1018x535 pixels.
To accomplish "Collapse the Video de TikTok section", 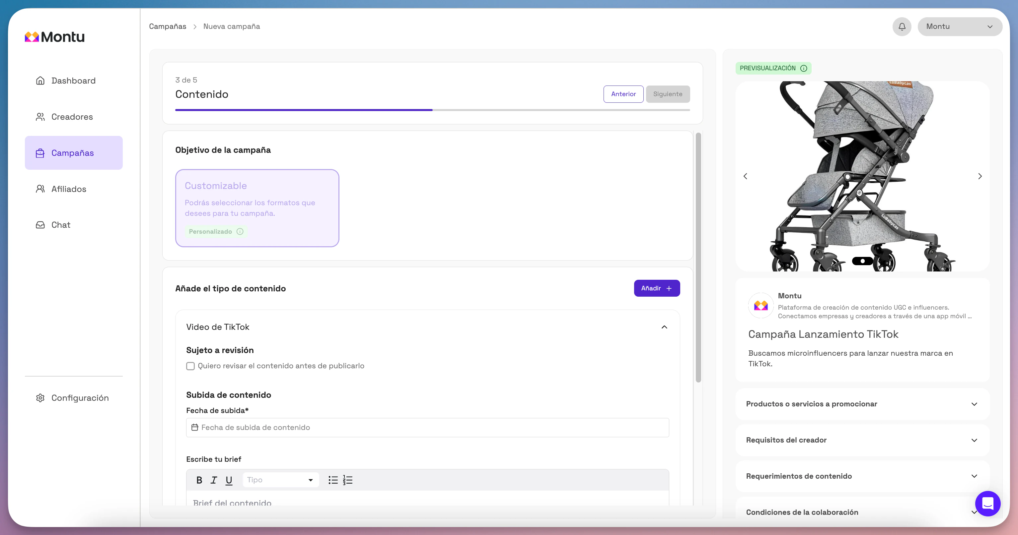I will [x=664, y=327].
